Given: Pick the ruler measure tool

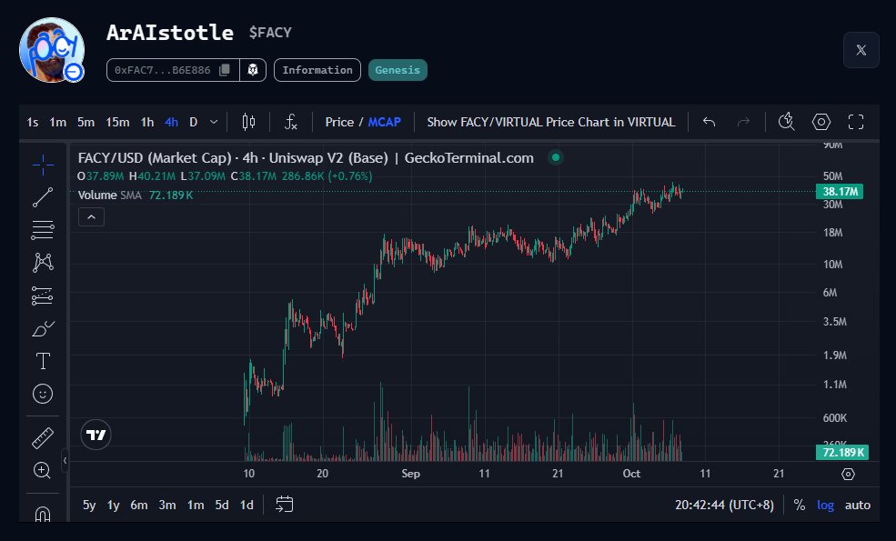Looking at the screenshot, I should click(42, 437).
